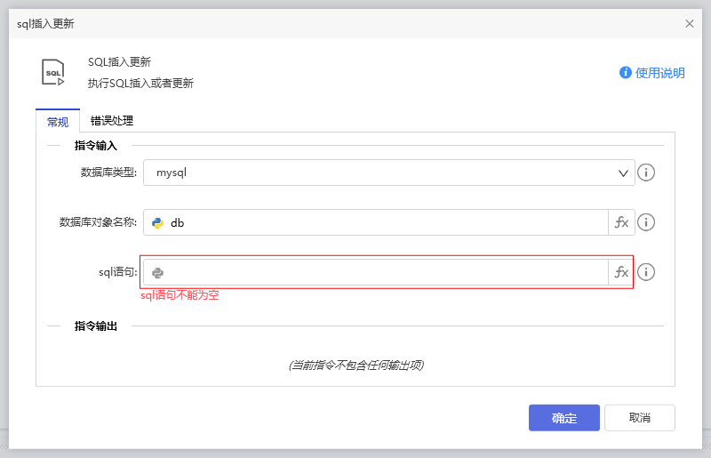Open fx expression editor for 数据库对象名称

click(x=621, y=223)
